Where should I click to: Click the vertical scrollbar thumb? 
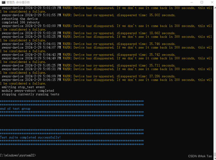point(215,154)
